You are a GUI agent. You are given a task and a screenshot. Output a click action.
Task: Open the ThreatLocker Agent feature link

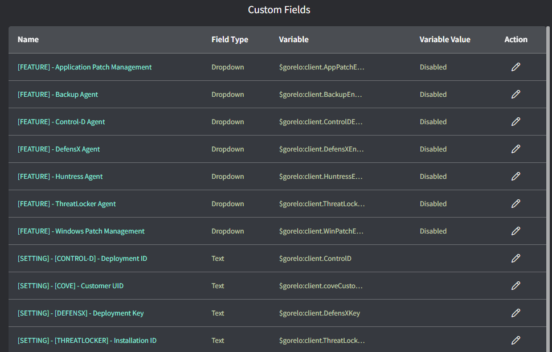pos(67,204)
